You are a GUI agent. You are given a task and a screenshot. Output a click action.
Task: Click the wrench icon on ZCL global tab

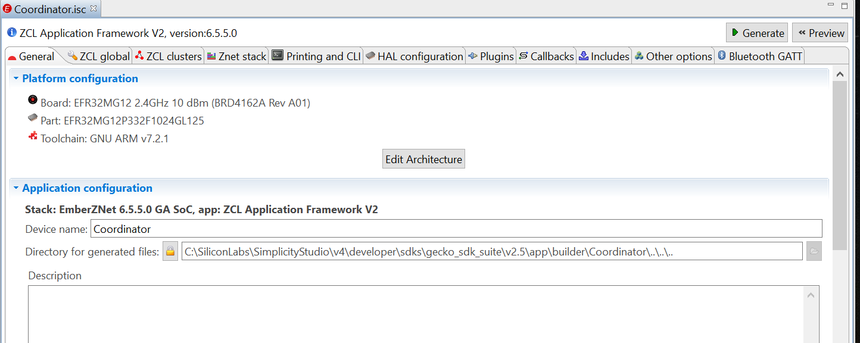73,55
